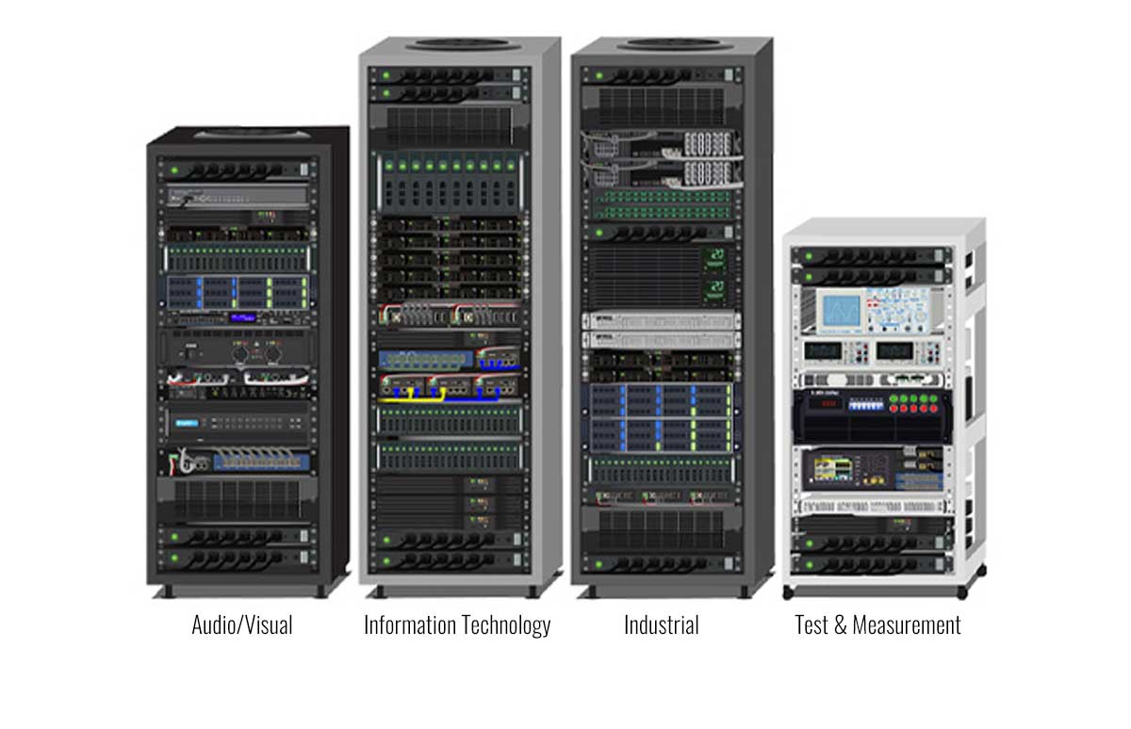
Task: Click the Test & Measurement label
Action: (x=877, y=624)
